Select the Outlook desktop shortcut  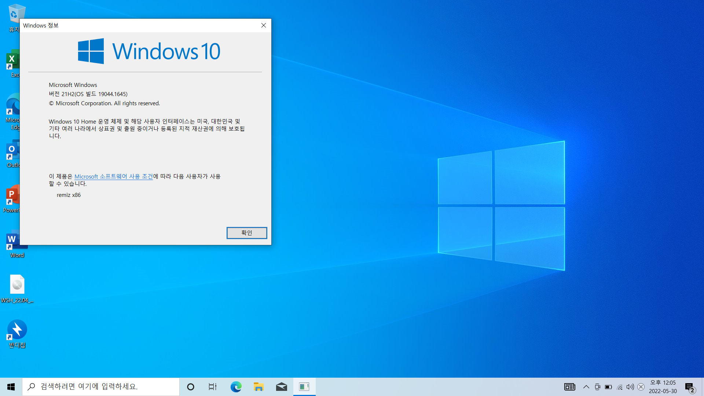[x=12, y=154]
